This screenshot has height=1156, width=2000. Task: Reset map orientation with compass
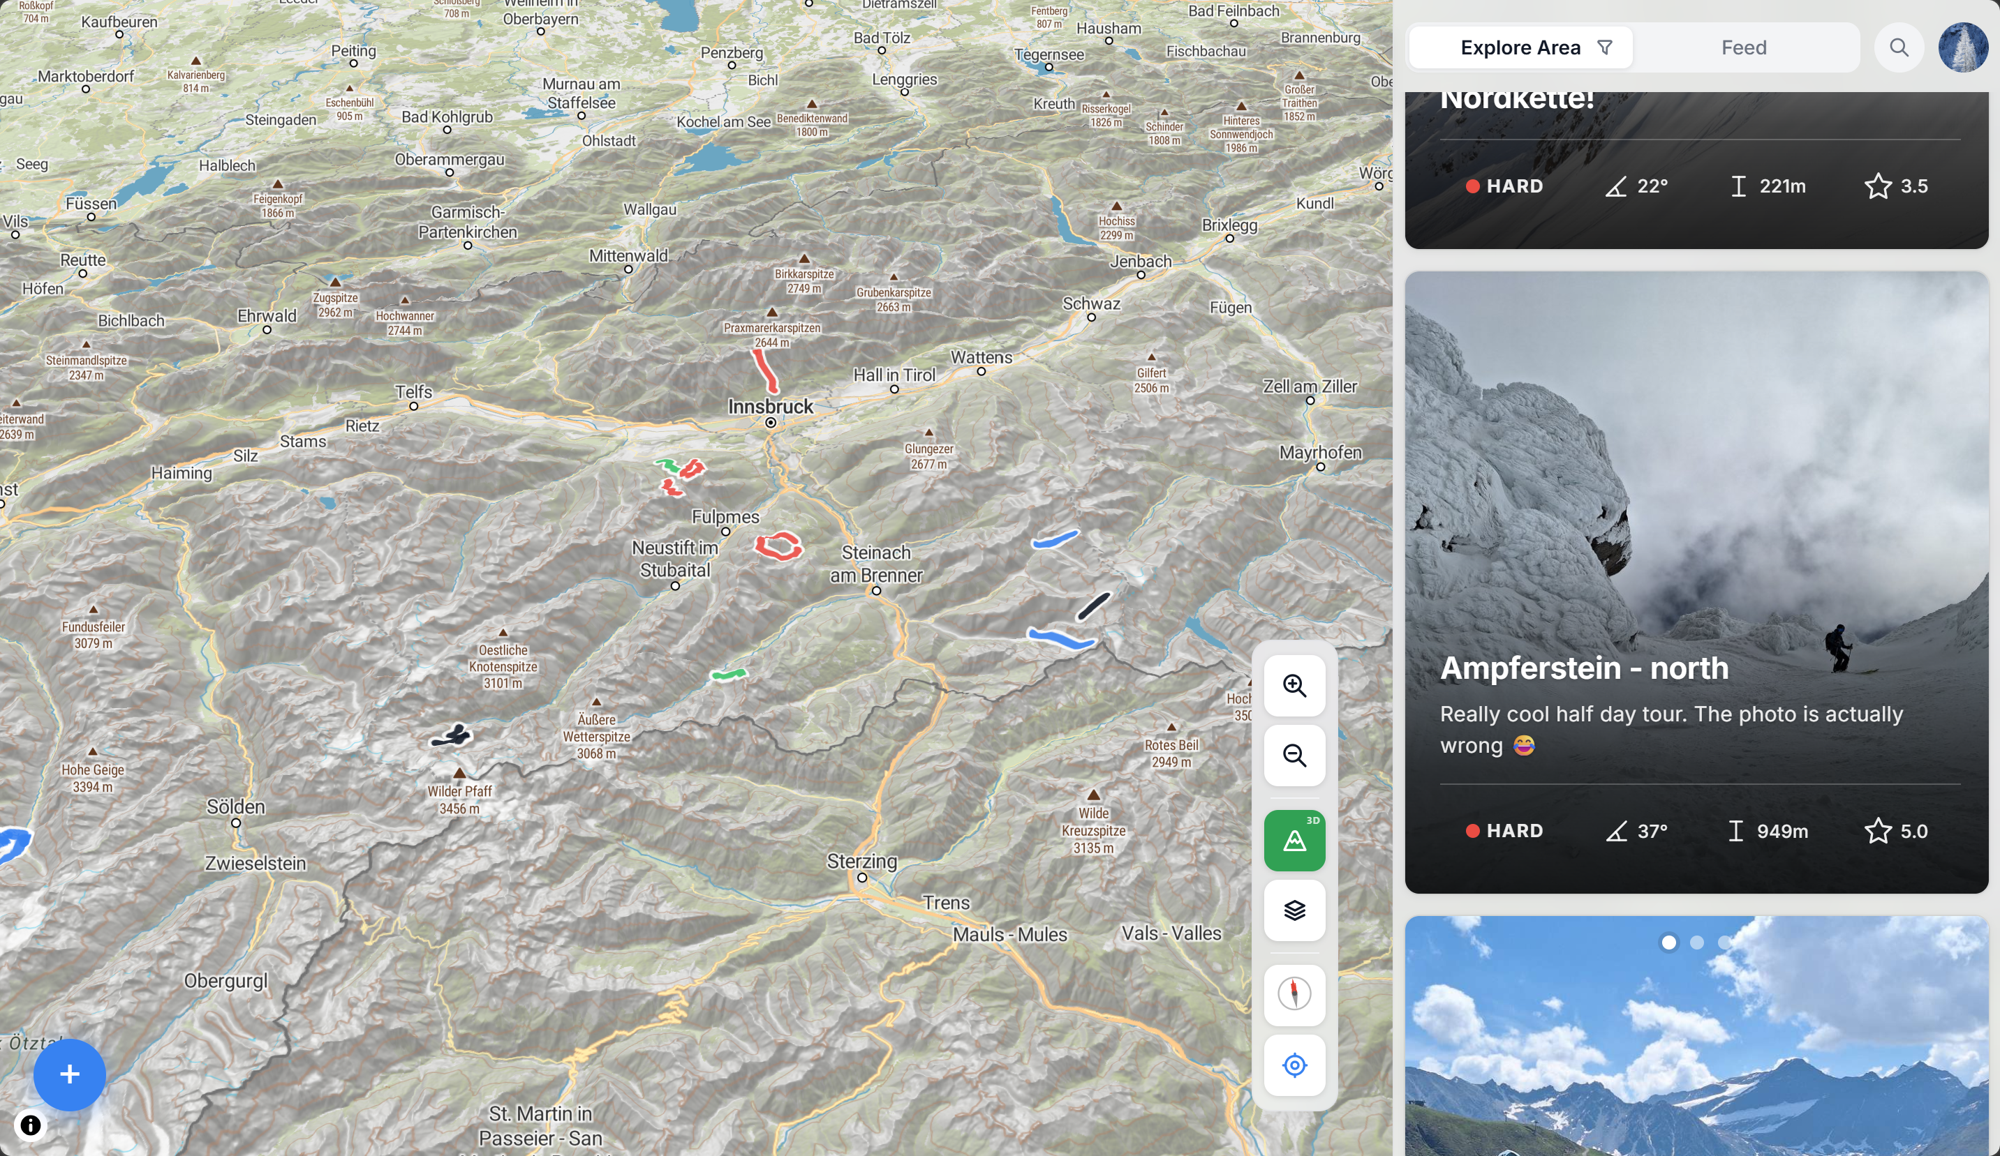click(x=1294, y=994)
